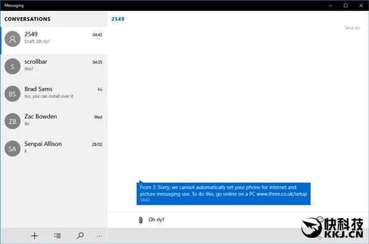Start a new message with plus icon
The image size is (369, 244).
click(x=34, y=235)
